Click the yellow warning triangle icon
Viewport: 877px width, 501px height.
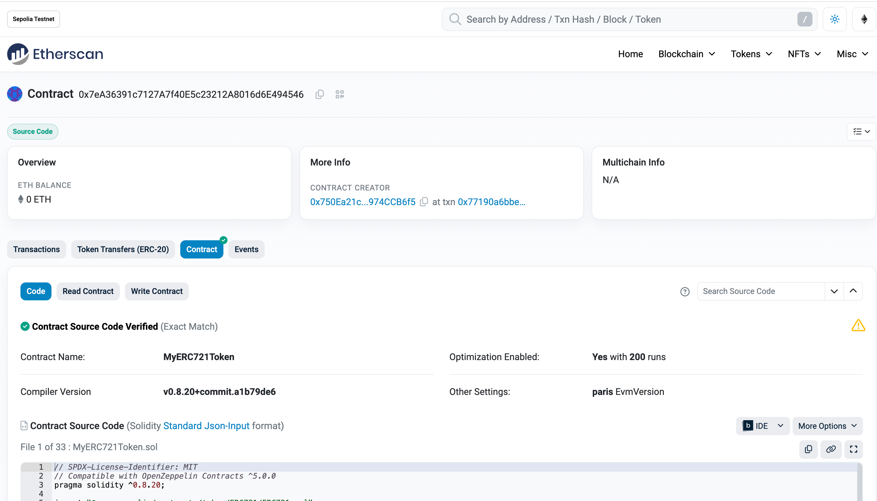[858, 325]
